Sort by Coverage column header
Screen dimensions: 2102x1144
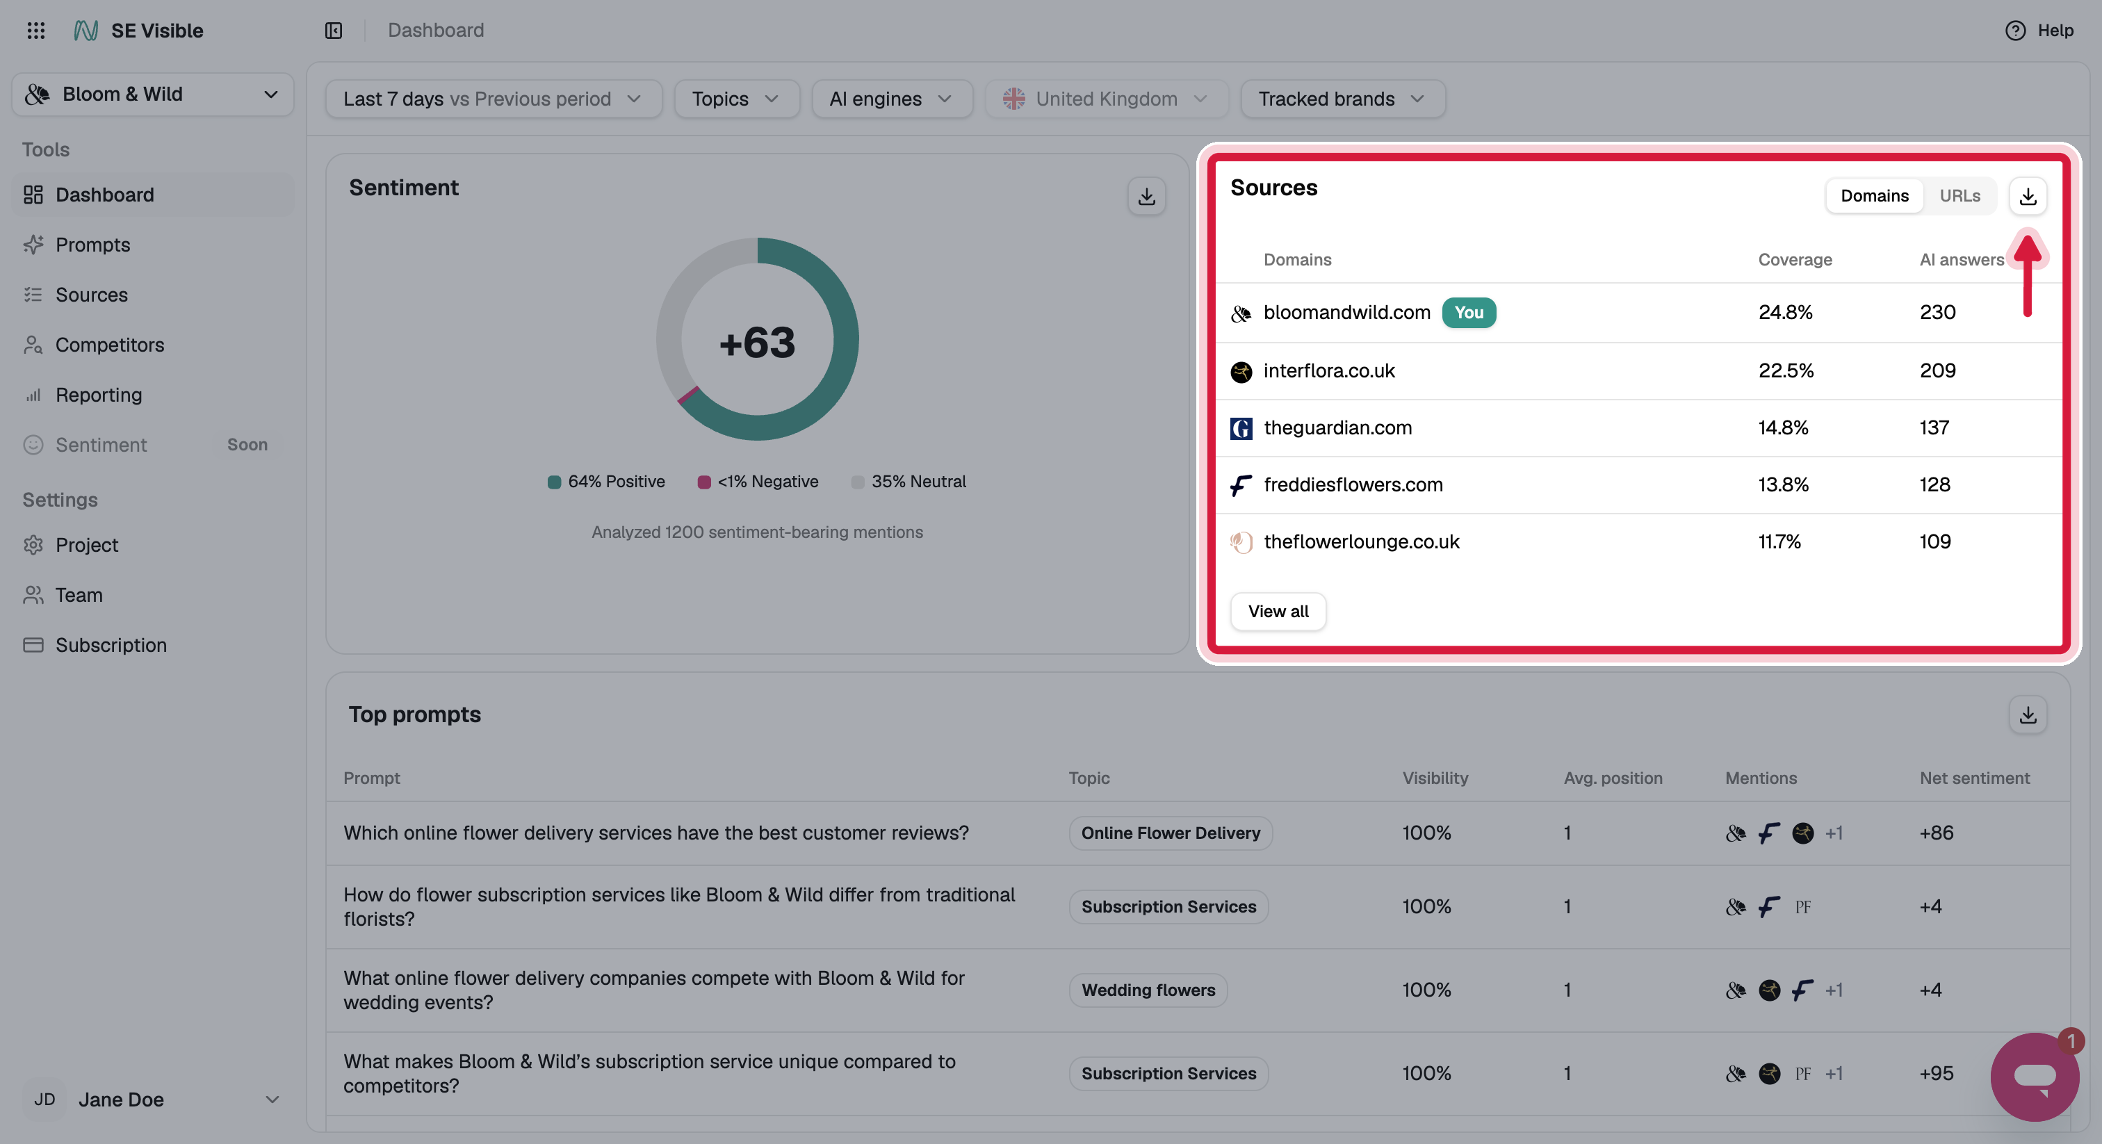click(1795, 259)
